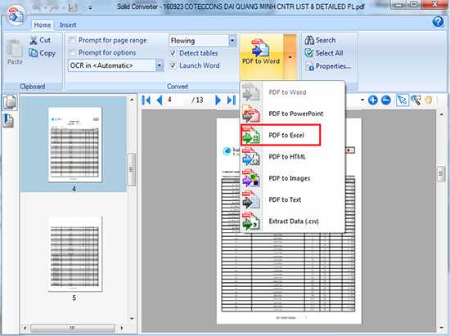
Task: Open the zoom level dropdown arrow
Action: [362, 100]
